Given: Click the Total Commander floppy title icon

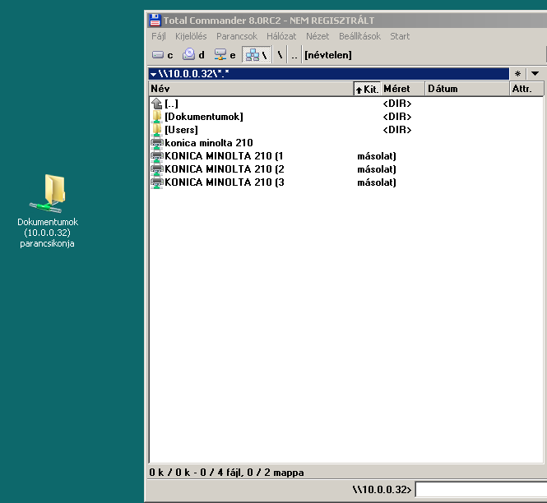Looking at the screenshot, I should tap(155, 21).
